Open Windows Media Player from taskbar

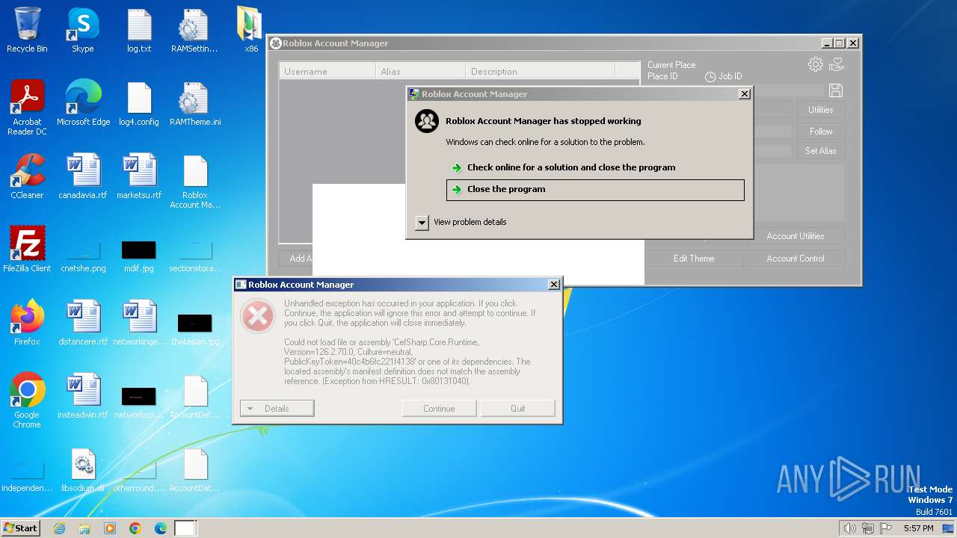[110, 528]
